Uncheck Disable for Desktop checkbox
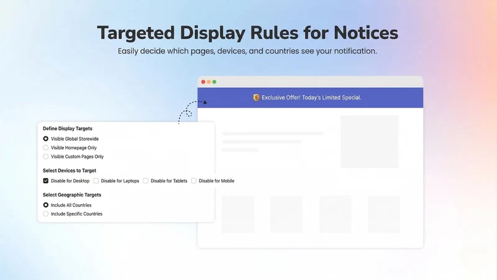Viewport: 497px width, 280px height. coord(45,180)
